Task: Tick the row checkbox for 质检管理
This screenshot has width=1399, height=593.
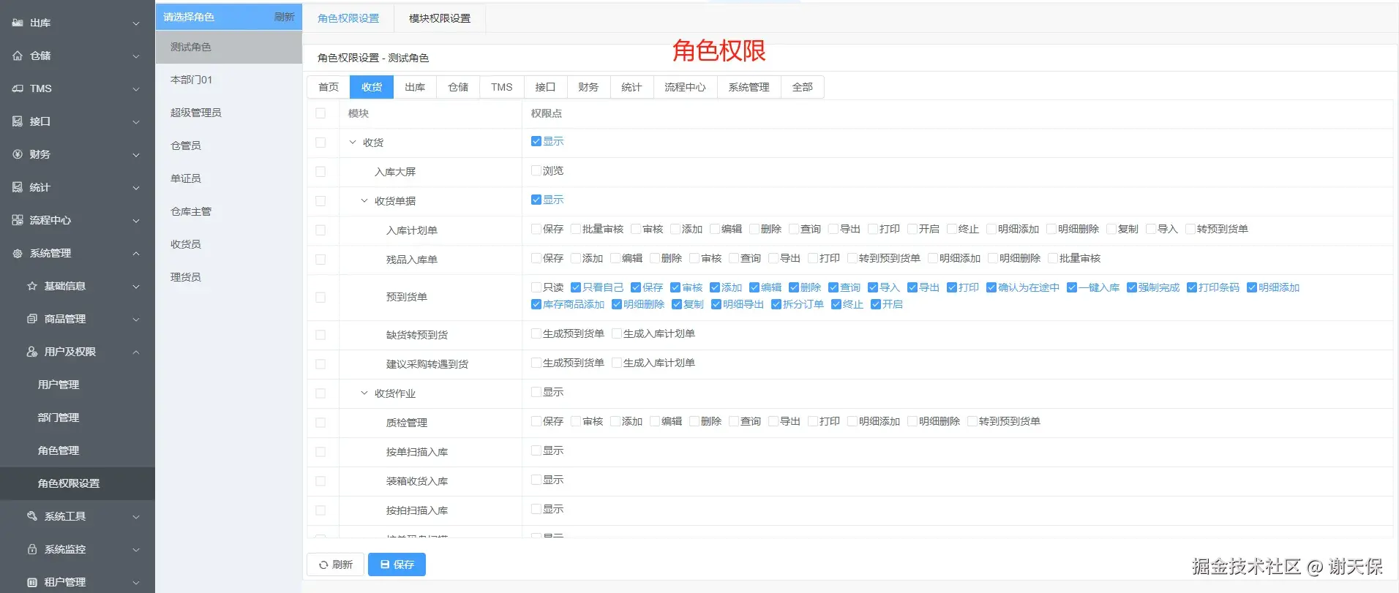Action: 320,423
